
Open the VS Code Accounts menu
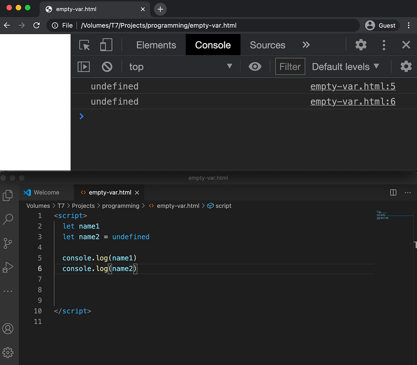[8, 328]
